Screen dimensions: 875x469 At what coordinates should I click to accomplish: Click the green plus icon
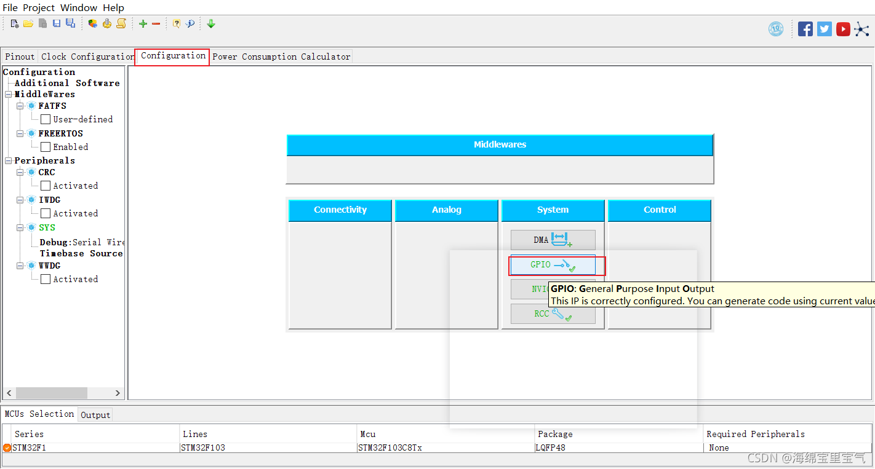[x=143, y=23]
